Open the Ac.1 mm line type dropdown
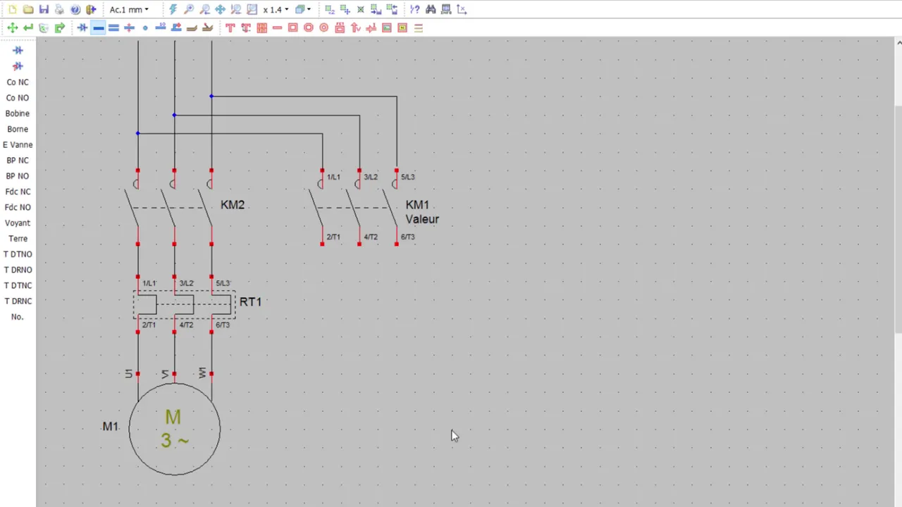This screenshot has width=902, height=507. [129, 9]
